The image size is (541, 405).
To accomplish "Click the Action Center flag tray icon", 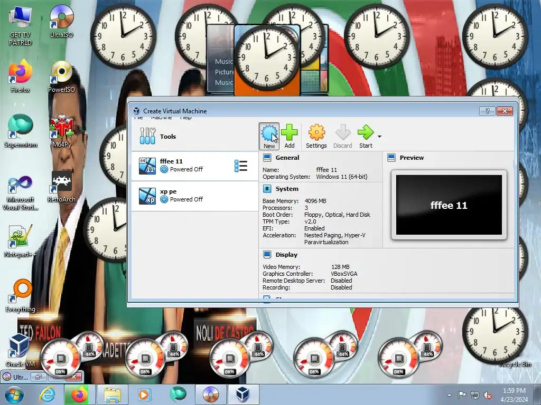I will [x=462, y=395].
